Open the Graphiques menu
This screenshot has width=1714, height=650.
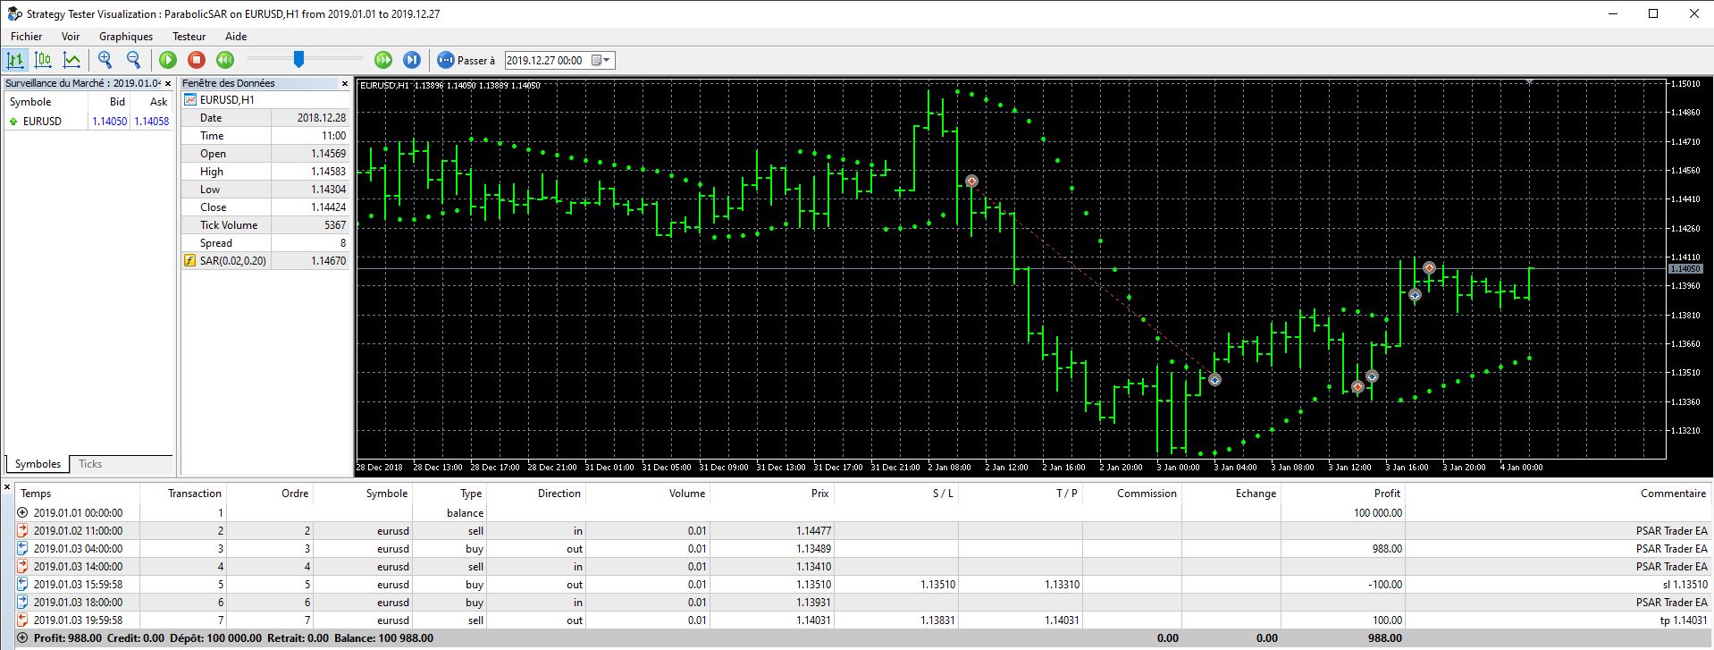(x=126, y=37)
